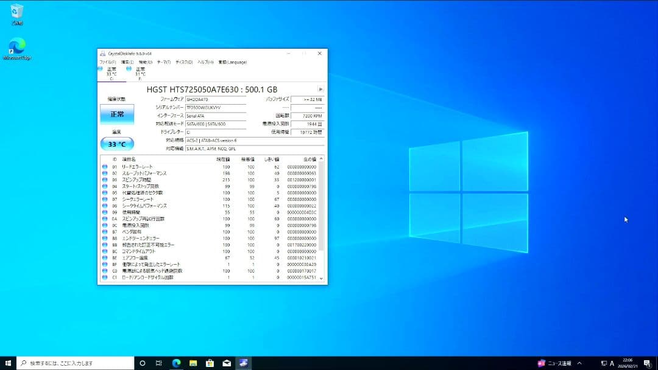Click status orb for 07 シークエラーレート
Image resolution: width=658 pixels, height=370 pixels.
(105, 200)
